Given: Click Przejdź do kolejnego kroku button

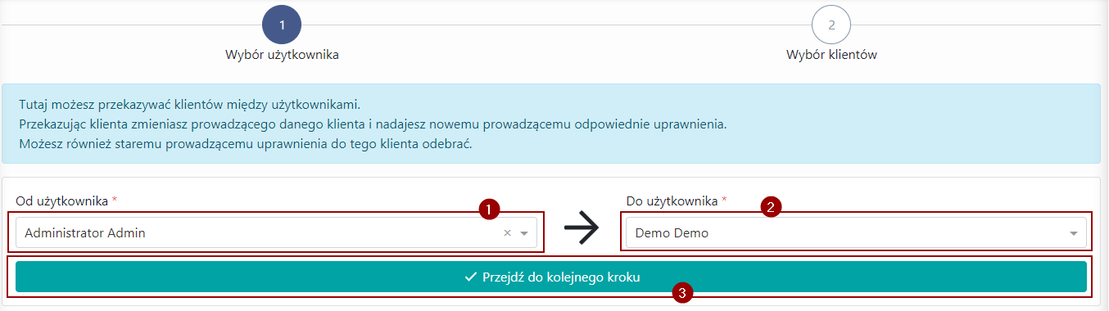Looking at the screenshot, I should (551, 277).
